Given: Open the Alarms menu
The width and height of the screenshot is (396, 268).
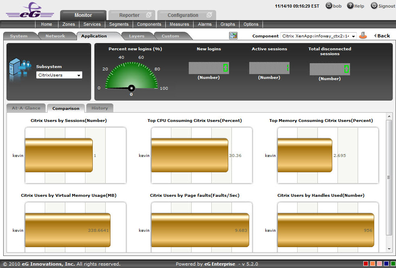Looking at the screenshot, I should pos(205,24).
